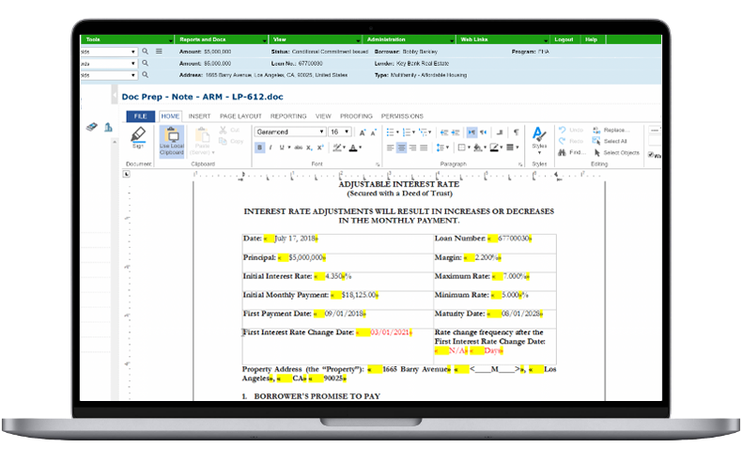Click the Align Left icon
This screenshot has height=463, width=742.
click(x=391, y=148)
